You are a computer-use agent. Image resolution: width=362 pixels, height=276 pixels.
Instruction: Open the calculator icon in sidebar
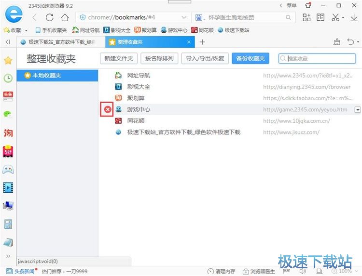tap(8, 224)
